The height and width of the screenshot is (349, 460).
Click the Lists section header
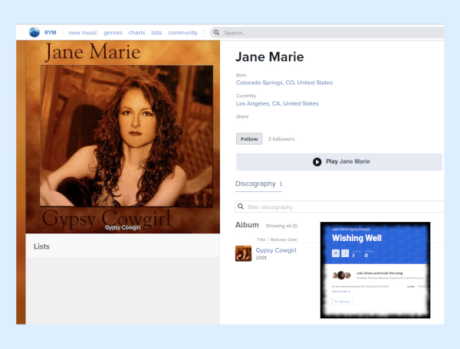(41, 246)
